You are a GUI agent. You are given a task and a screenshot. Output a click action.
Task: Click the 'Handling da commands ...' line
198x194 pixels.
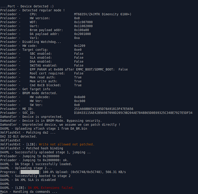tap(29, 192)
